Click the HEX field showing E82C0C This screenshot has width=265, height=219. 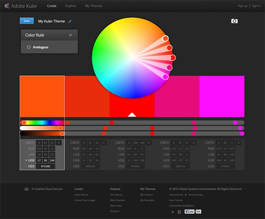pos(91,167)
